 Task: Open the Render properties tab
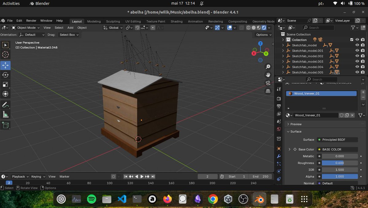tap(279, 99)
